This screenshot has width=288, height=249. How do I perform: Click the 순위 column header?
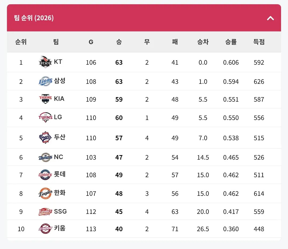[x=21, y=42]
